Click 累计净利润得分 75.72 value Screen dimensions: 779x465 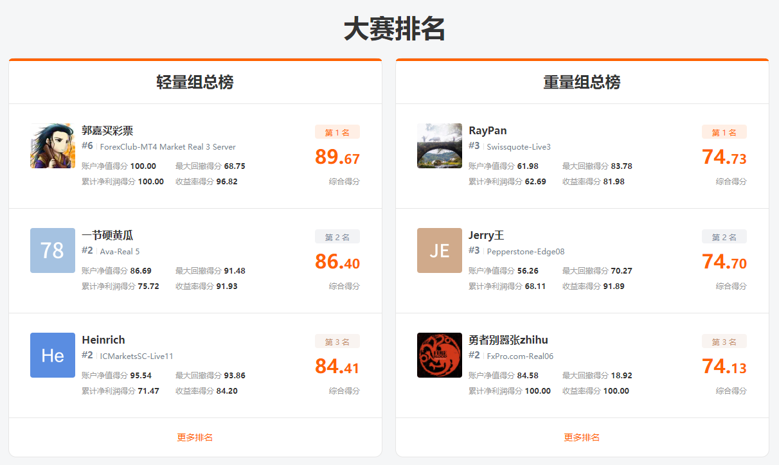[148, 286]
